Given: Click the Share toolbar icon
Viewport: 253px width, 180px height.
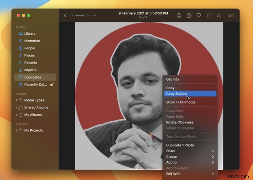Looking at the screenshot, I should tap(189, 15).
